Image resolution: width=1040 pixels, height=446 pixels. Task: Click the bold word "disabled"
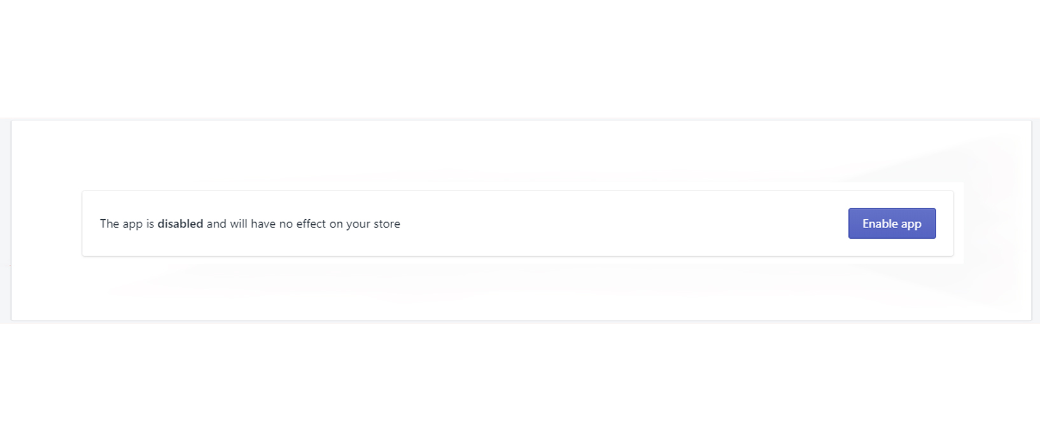coord(180,224)
